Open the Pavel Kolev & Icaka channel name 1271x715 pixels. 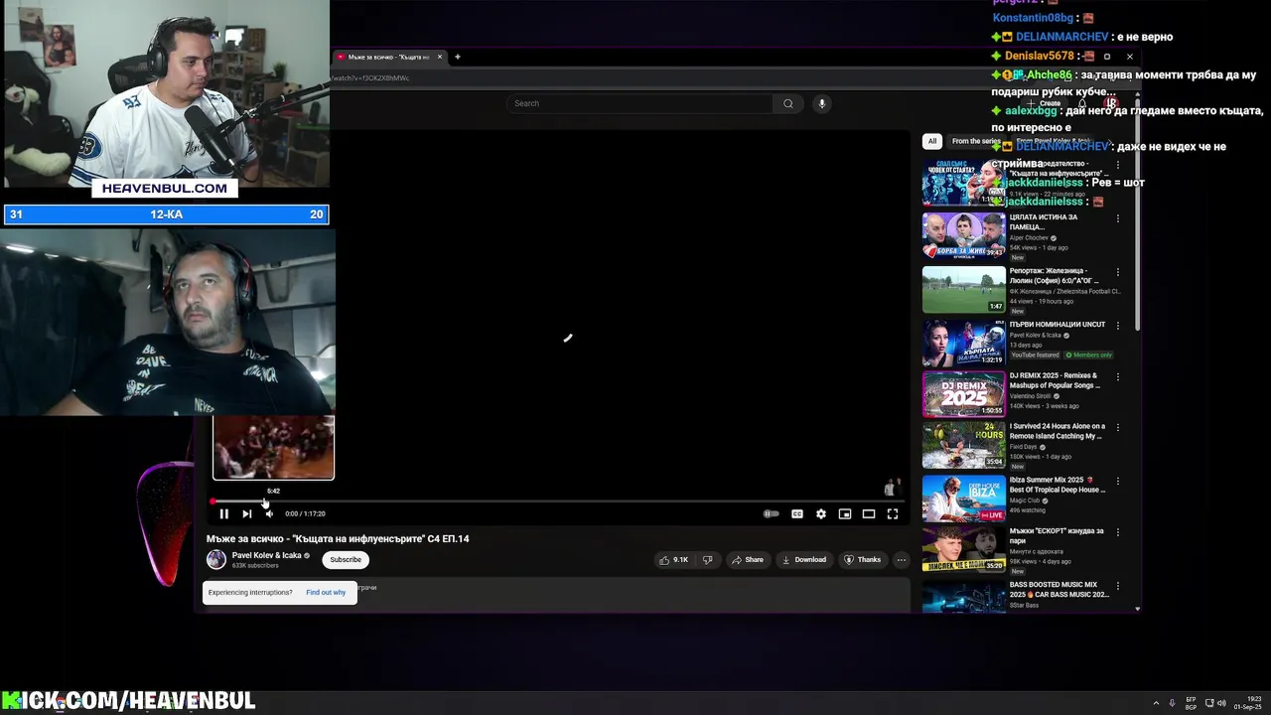click(x=266, y=555)
